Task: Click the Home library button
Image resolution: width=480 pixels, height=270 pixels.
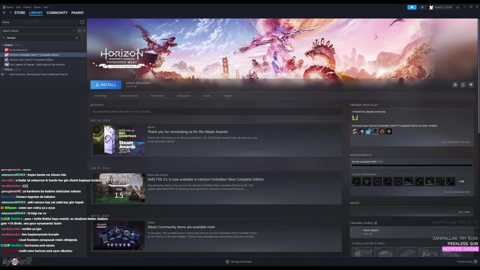Action: click(x=39, y=22)
